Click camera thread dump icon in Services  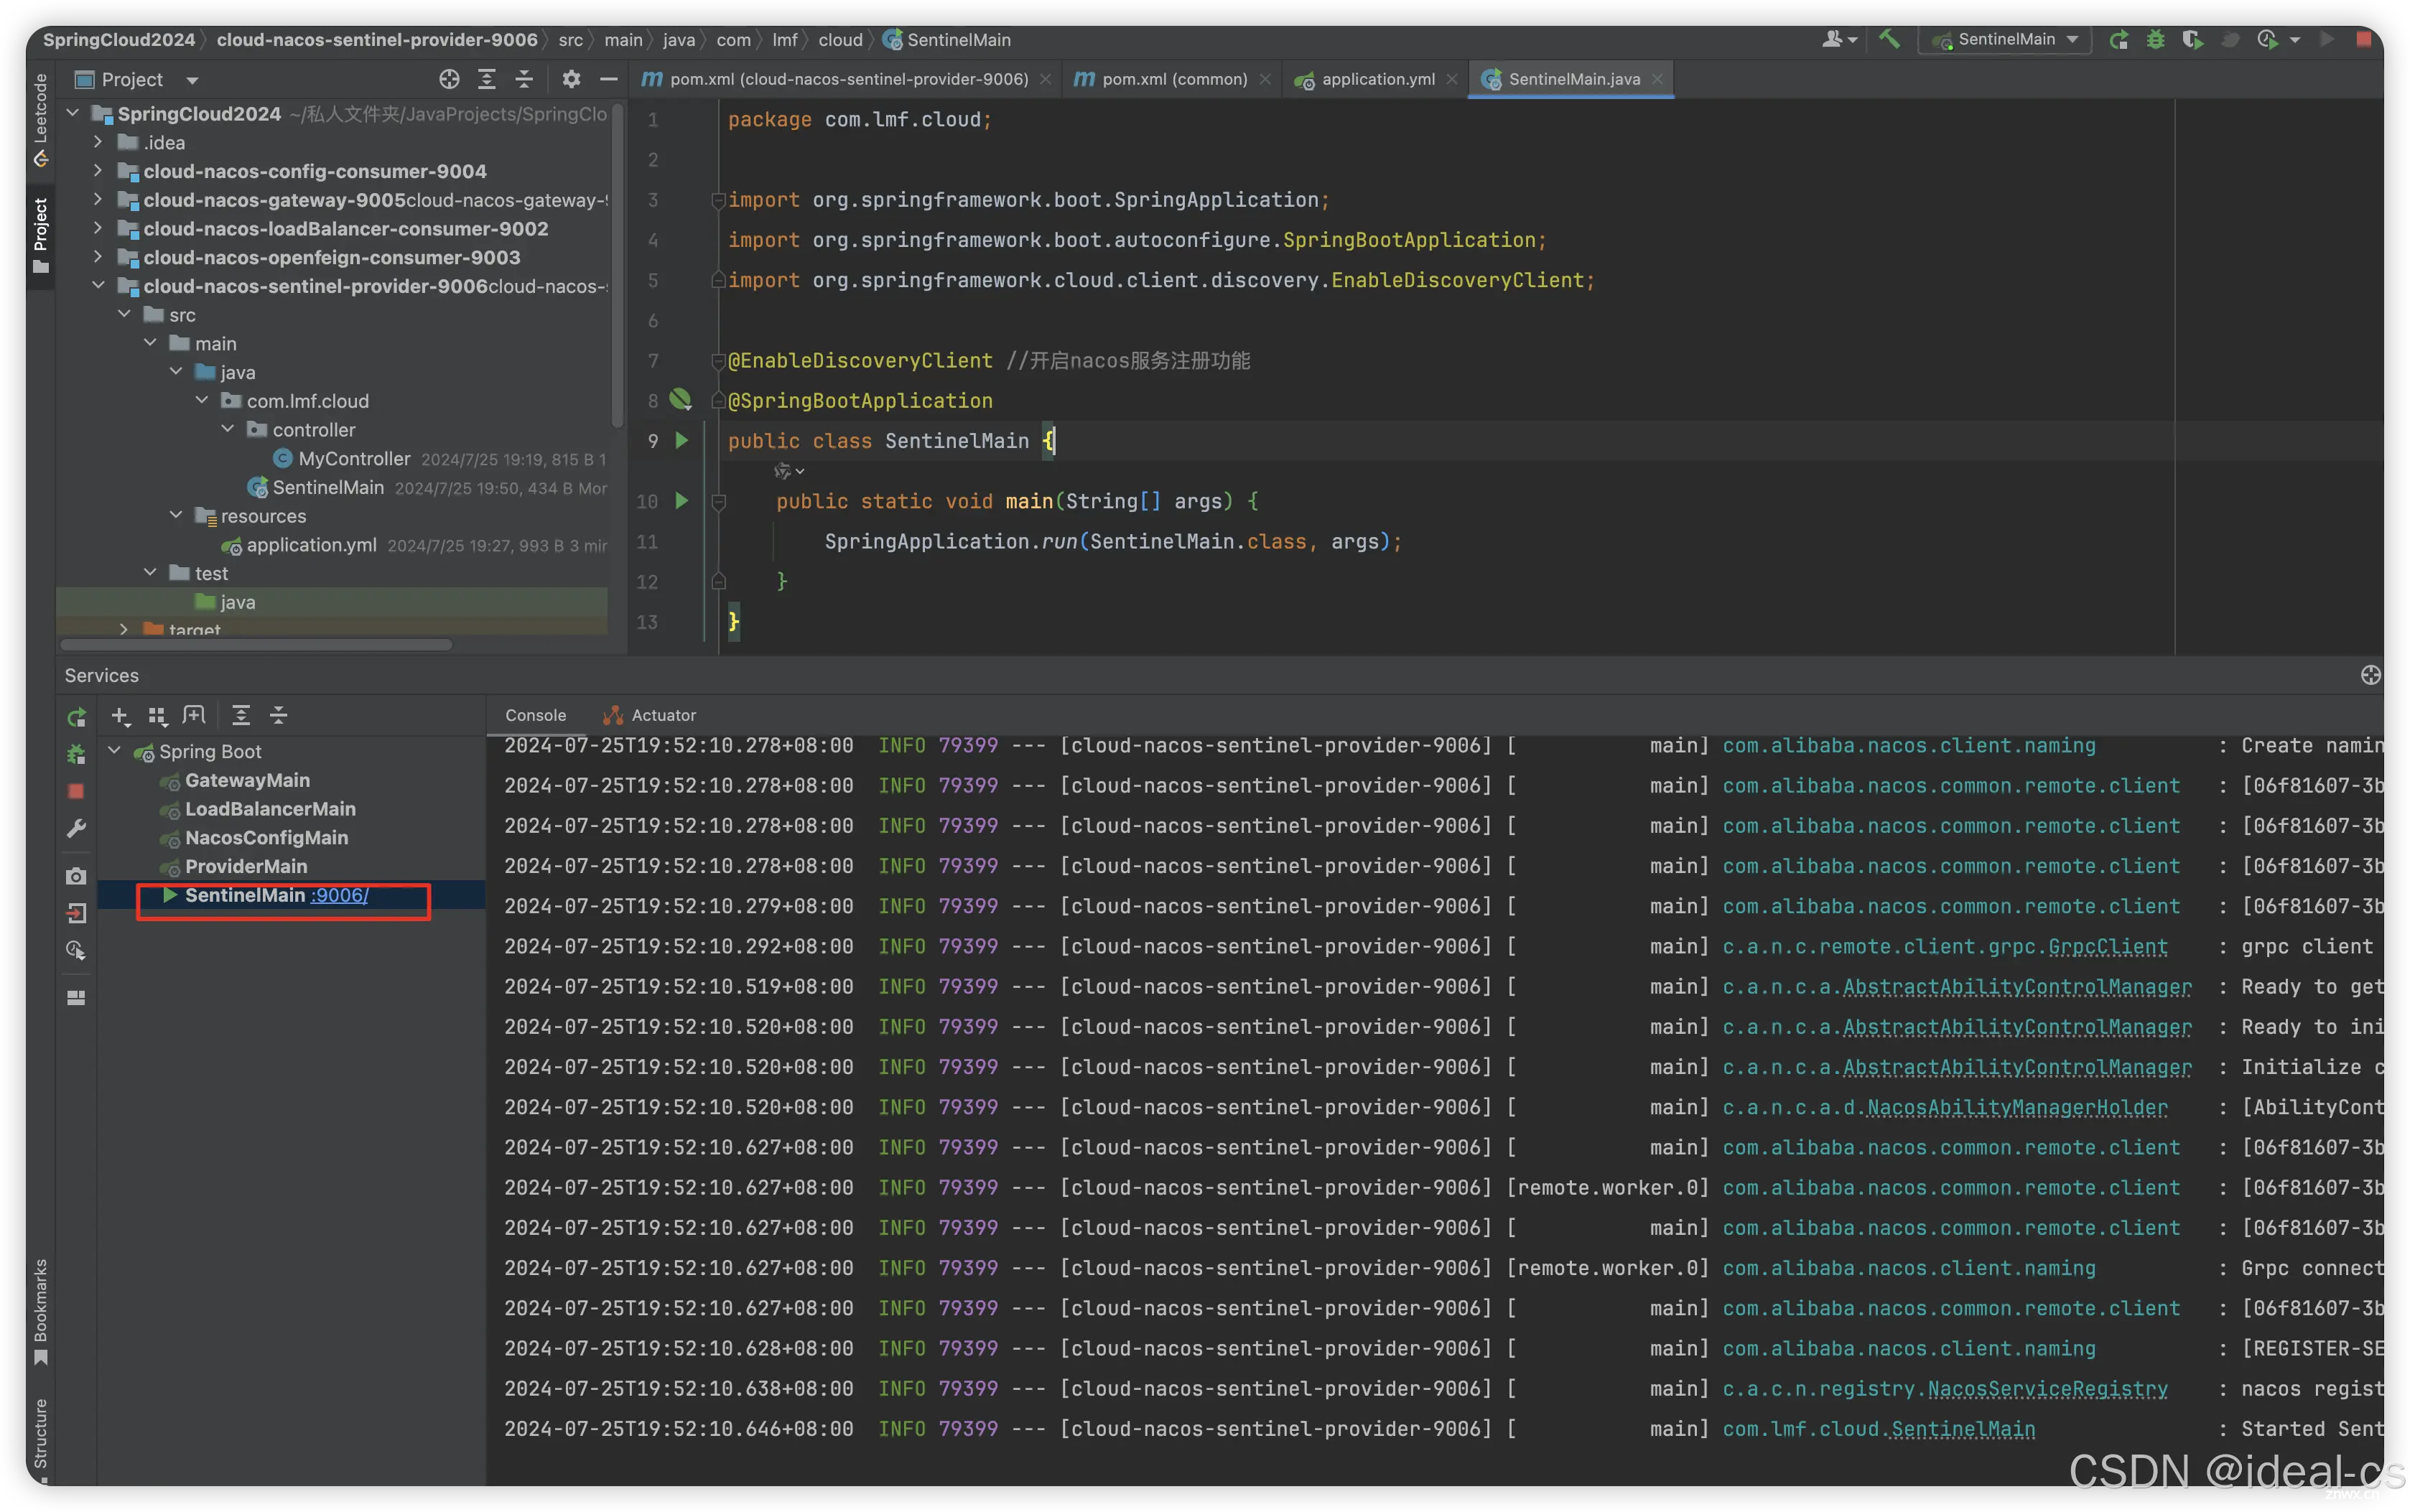(x=76, y=876)
